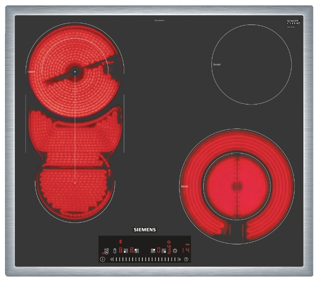Tap the timer clock icon
318x282 pixels.
[x=186, y=259]
